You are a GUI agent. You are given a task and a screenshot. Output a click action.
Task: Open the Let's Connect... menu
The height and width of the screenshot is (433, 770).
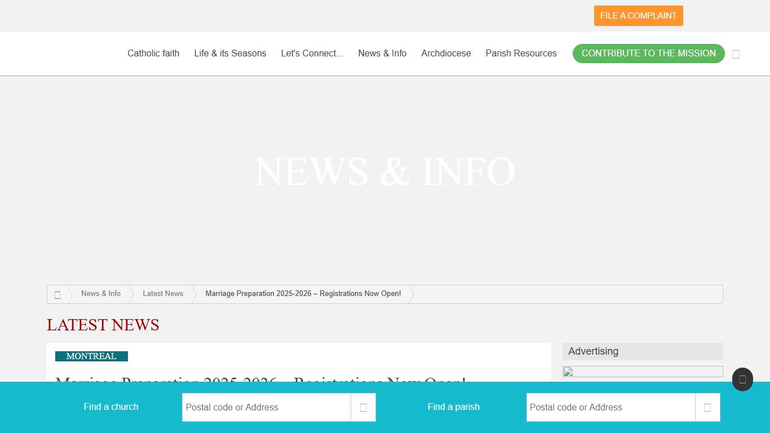pyautogui.click(x=312, y=54)
